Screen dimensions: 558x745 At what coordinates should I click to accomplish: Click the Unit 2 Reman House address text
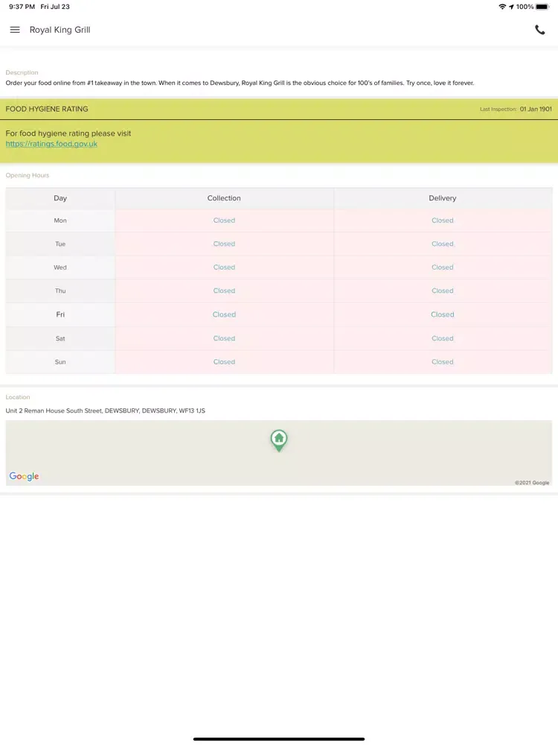(x=106, y=410)
